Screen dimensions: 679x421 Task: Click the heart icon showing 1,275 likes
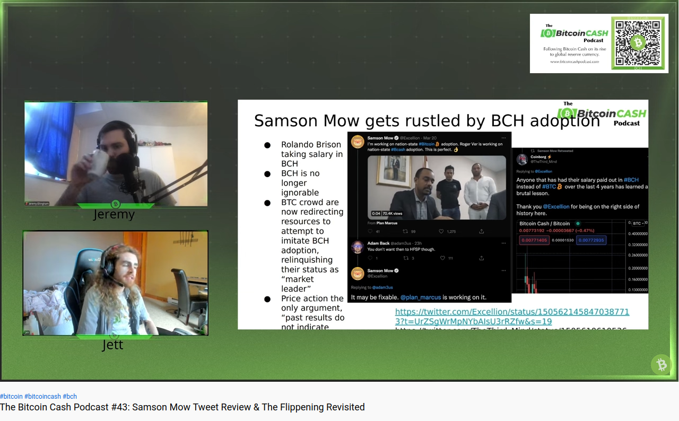(x=441, y=231)
